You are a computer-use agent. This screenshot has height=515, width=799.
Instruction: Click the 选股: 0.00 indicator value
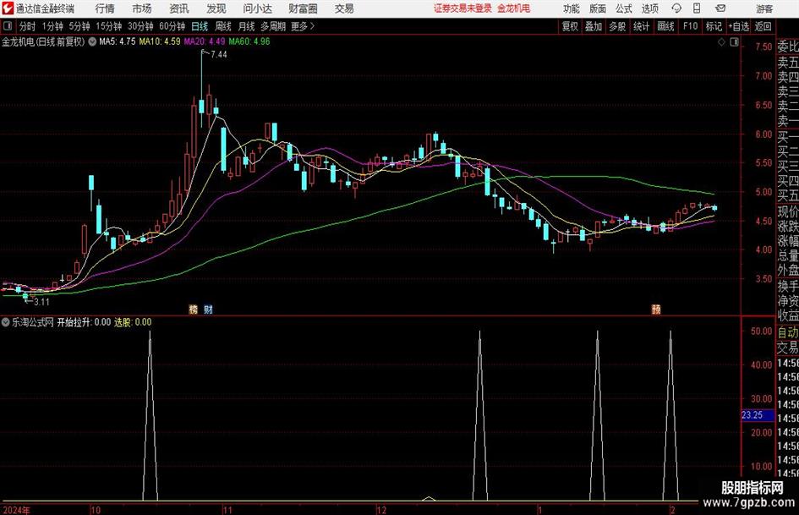pyautogui.click(x=133, y=322)
